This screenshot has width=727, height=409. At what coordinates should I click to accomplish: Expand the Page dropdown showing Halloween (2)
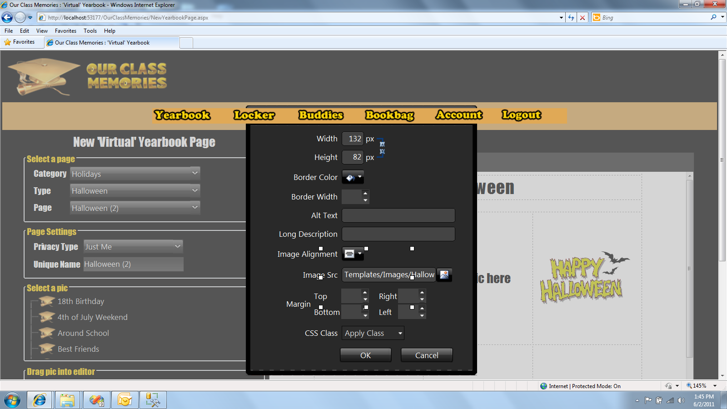(135, 208)
